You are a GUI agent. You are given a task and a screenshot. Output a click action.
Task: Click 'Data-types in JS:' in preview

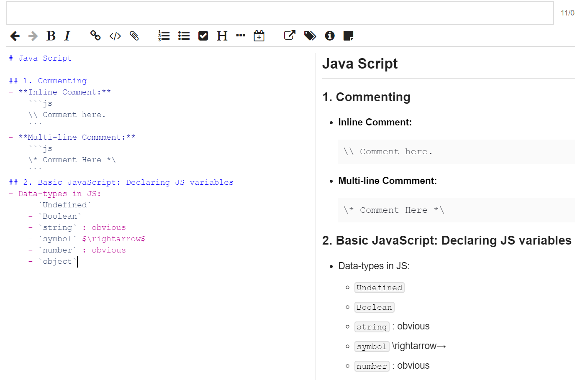[x=374, y=266]
